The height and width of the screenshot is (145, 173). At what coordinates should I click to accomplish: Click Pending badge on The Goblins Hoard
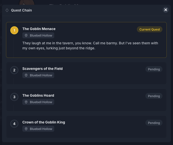(x=154, y=96)
